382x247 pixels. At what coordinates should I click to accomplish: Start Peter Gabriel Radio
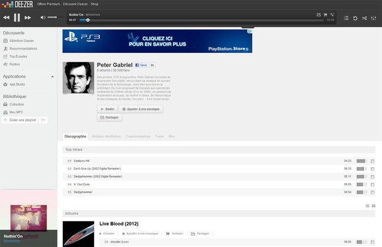point(107,109)
